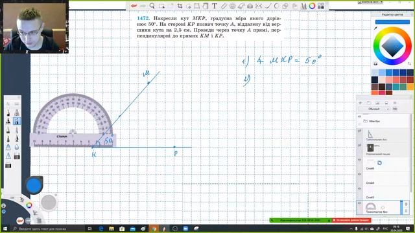Choose the dark navy color swatch
The width and height of the screenshot is (415, 233).
pyautogui.click(x=375, y=80)
